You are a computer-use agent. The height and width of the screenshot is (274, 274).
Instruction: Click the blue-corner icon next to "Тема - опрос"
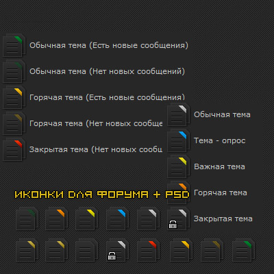(x=178, y=140)
